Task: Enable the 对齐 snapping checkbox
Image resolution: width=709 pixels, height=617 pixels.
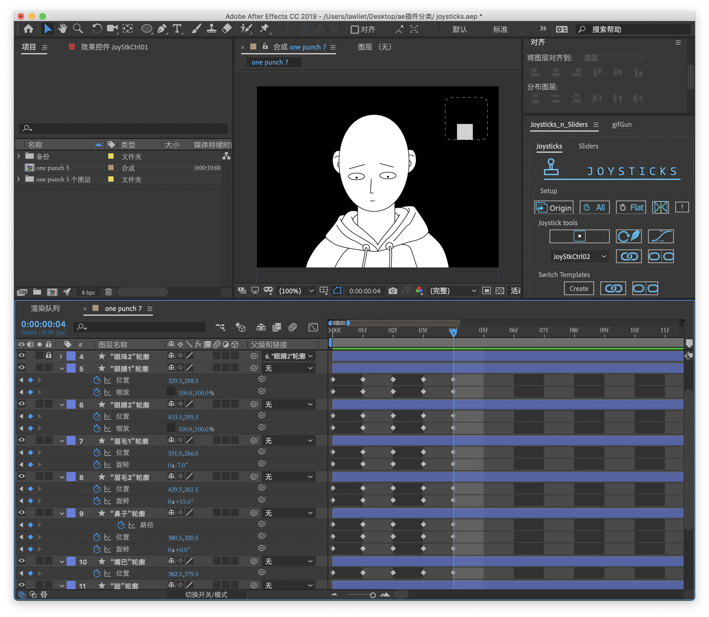Action: click(x=354, y=30)
